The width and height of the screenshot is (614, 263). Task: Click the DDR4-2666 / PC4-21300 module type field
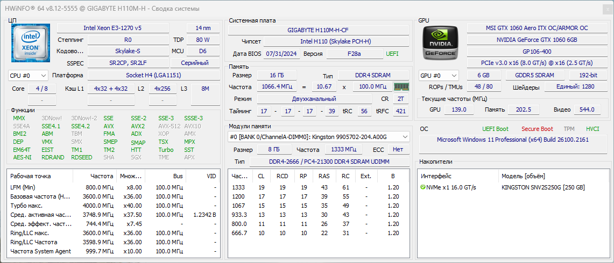(x=328, y=162)
